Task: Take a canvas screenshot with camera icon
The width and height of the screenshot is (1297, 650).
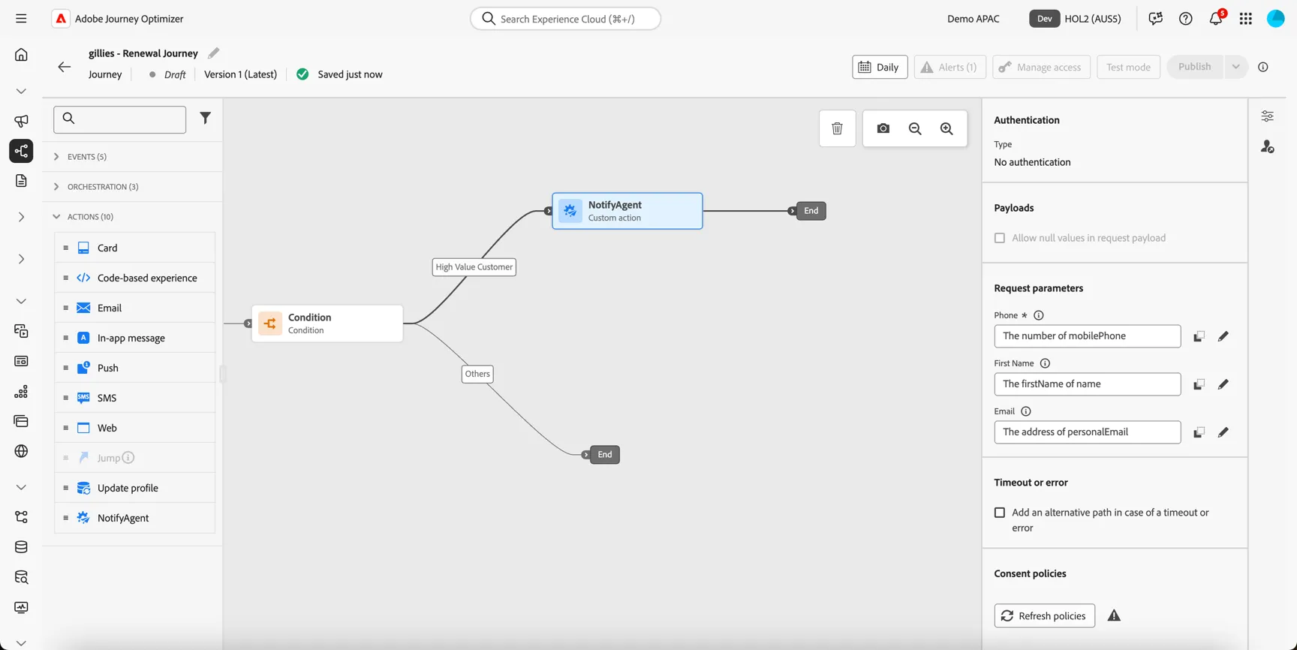Action: 883,128
